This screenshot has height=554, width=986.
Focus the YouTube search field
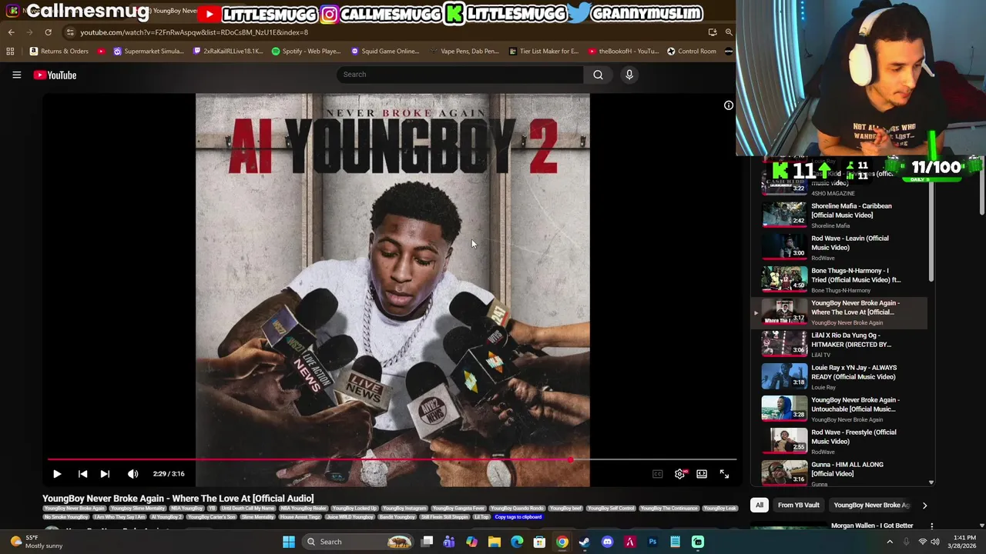(460, 75)
